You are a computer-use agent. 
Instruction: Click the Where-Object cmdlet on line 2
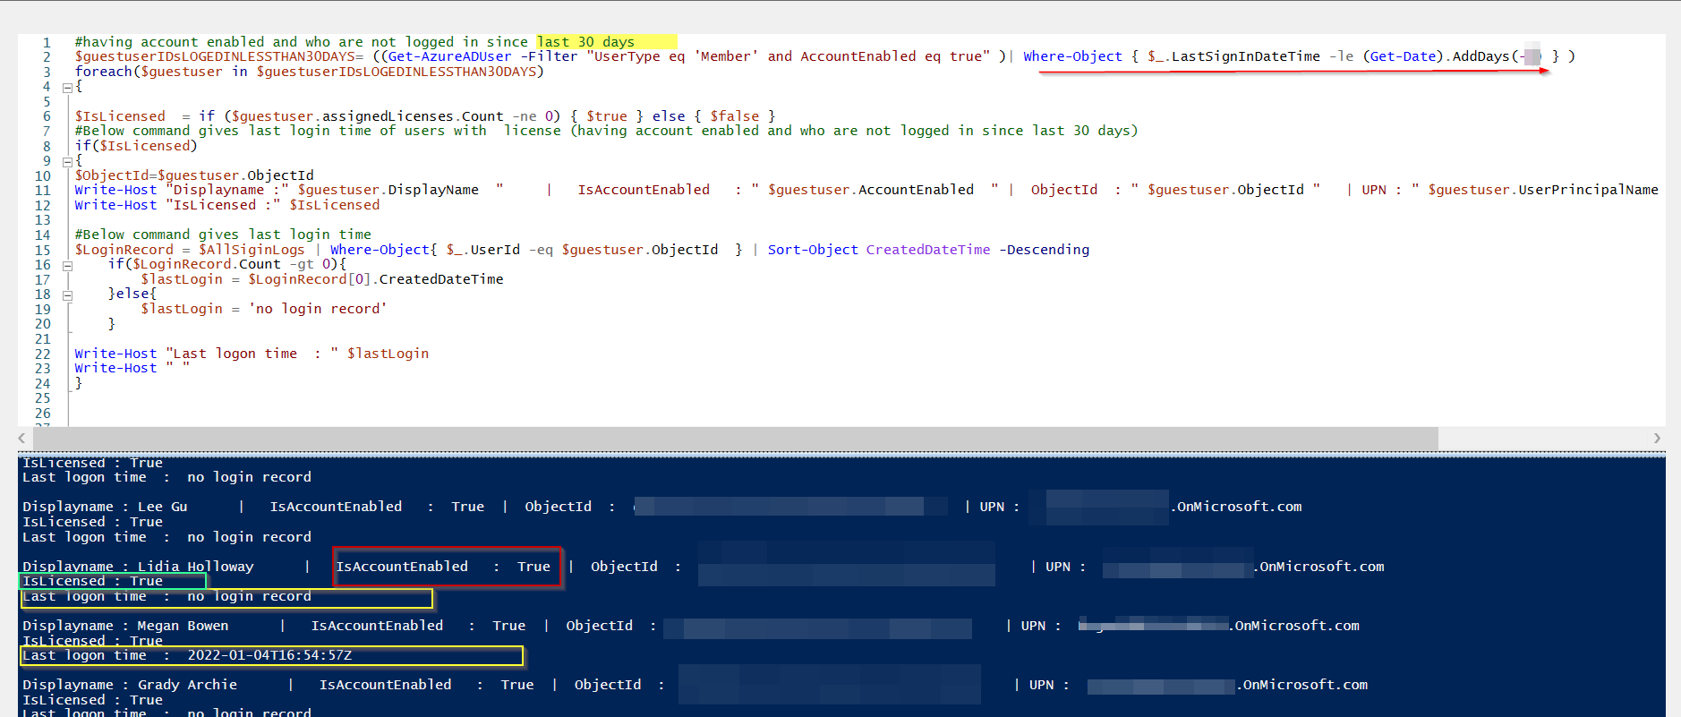click(1072, 56)
